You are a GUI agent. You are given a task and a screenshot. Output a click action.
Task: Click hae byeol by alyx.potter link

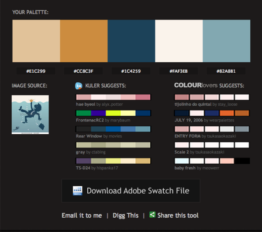tap(100, 104)
